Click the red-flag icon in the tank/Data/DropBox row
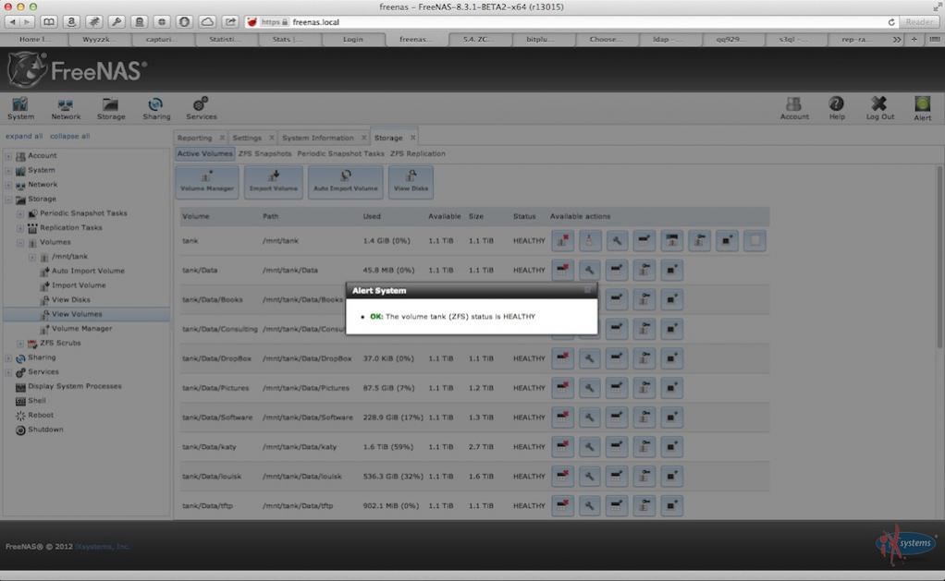This screenshot has width=945, height=581. pyautogui.click(x=562, y=358)
